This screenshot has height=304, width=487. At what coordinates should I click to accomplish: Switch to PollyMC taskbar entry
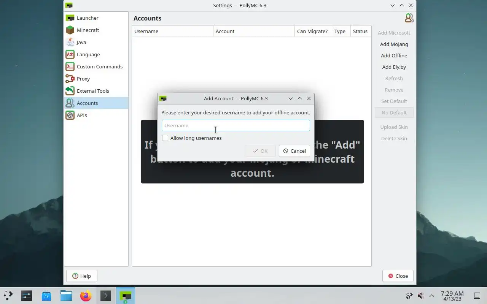pyautogui.click(x=126, y=296)
